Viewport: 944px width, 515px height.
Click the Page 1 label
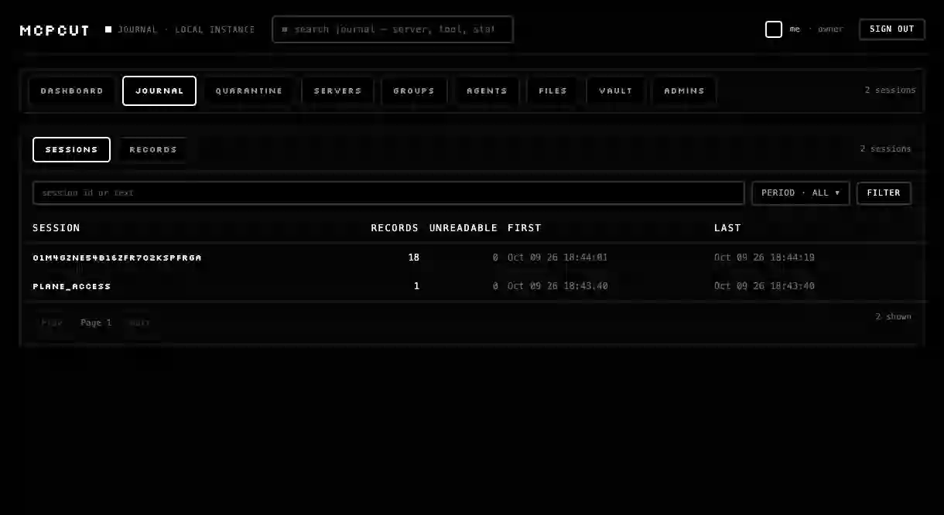pyautogui.click(x=96, y=322)
